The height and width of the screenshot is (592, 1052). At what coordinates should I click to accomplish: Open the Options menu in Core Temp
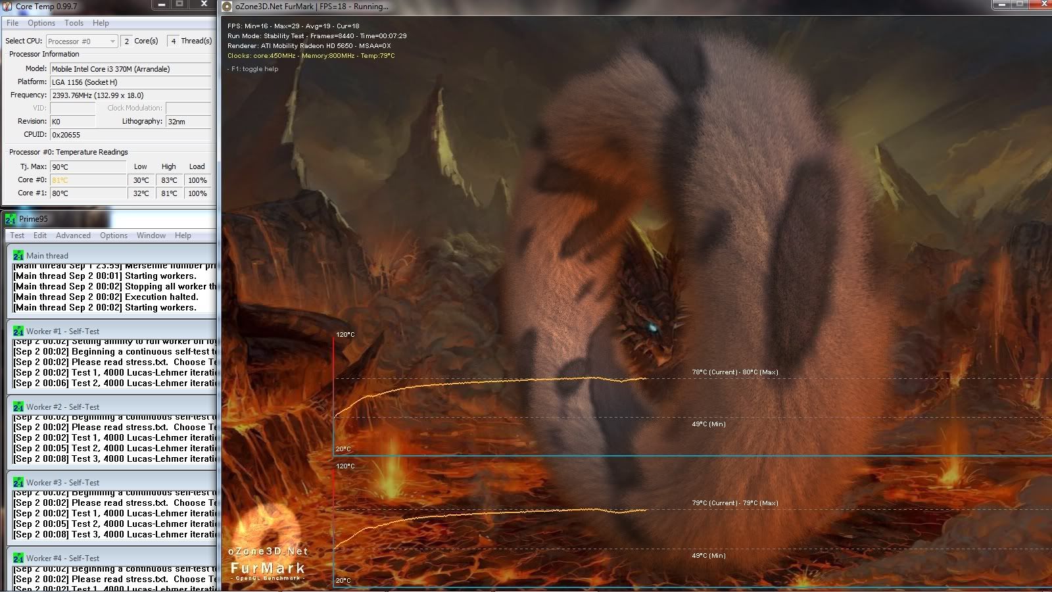(x=41, y=23)
